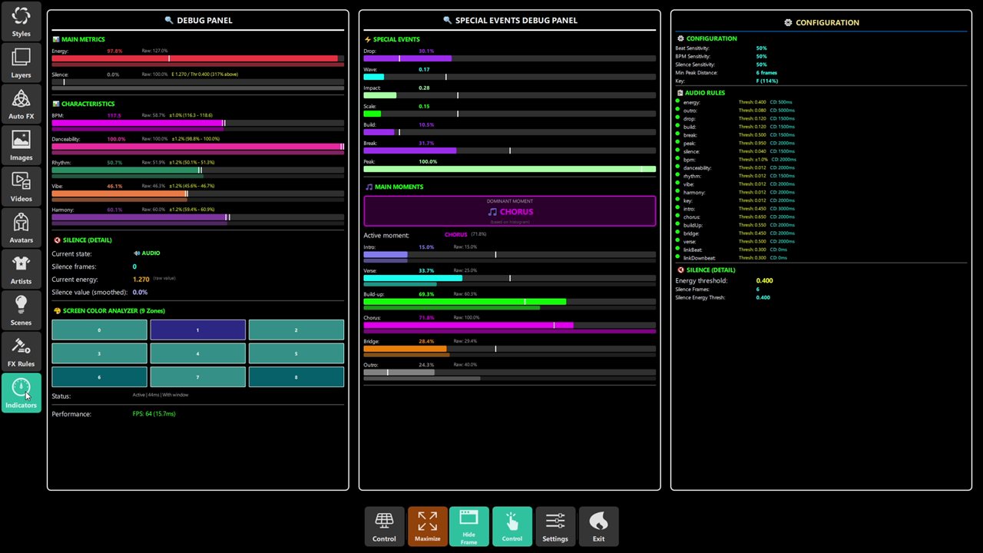Click the Dominant Moment CHORUS box
983x553 pixels.
click(x=509, y=211)
